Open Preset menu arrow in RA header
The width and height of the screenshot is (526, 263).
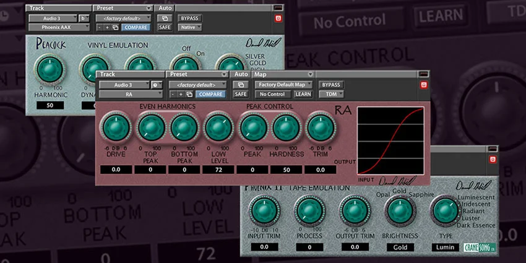click(x=224, y=74)
